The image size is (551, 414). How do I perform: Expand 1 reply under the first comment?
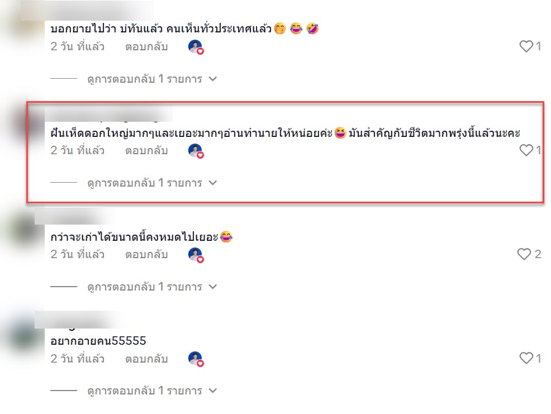(x=152, y=79)
